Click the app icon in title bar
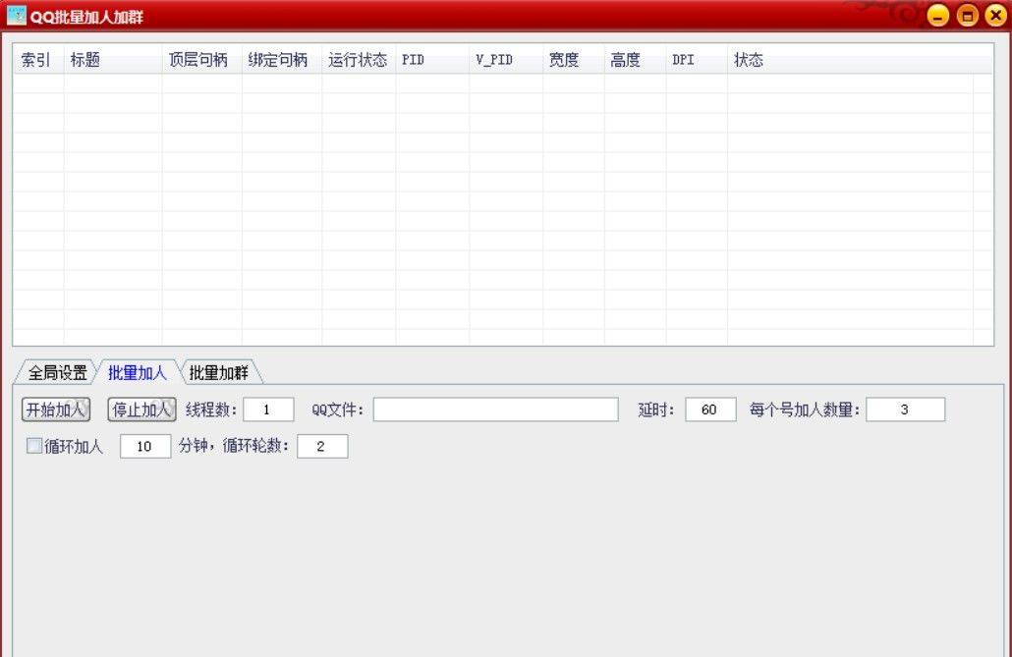Viewport: 1012px width, 657px height. pos(16,16)
